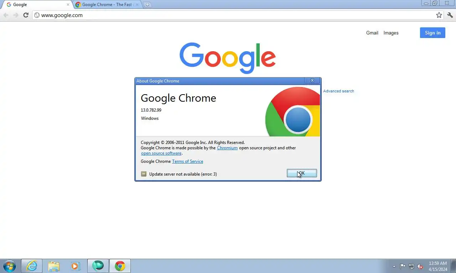This screenshot has width=456, height=273.
Task: Open the wrench settings menu
Action: pyautogui.click(x=450, y=15)
